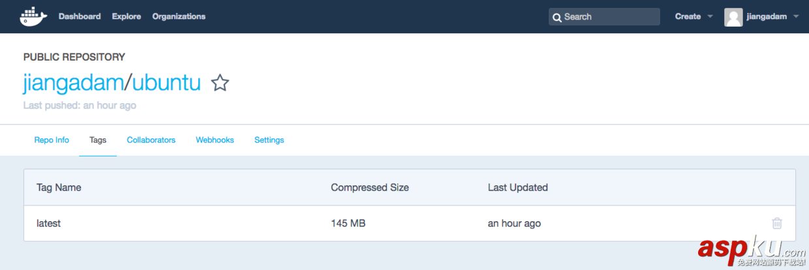
Task: Go to Dashboard in top navigation
Action: (x=80, y=17)
